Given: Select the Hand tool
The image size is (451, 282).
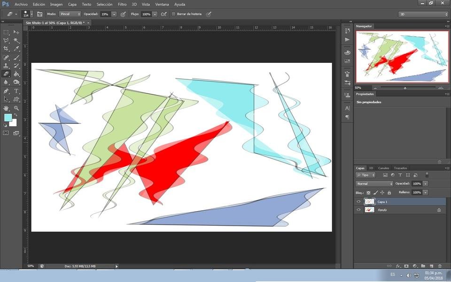Looking at the screenshot, I should point(6,108).
